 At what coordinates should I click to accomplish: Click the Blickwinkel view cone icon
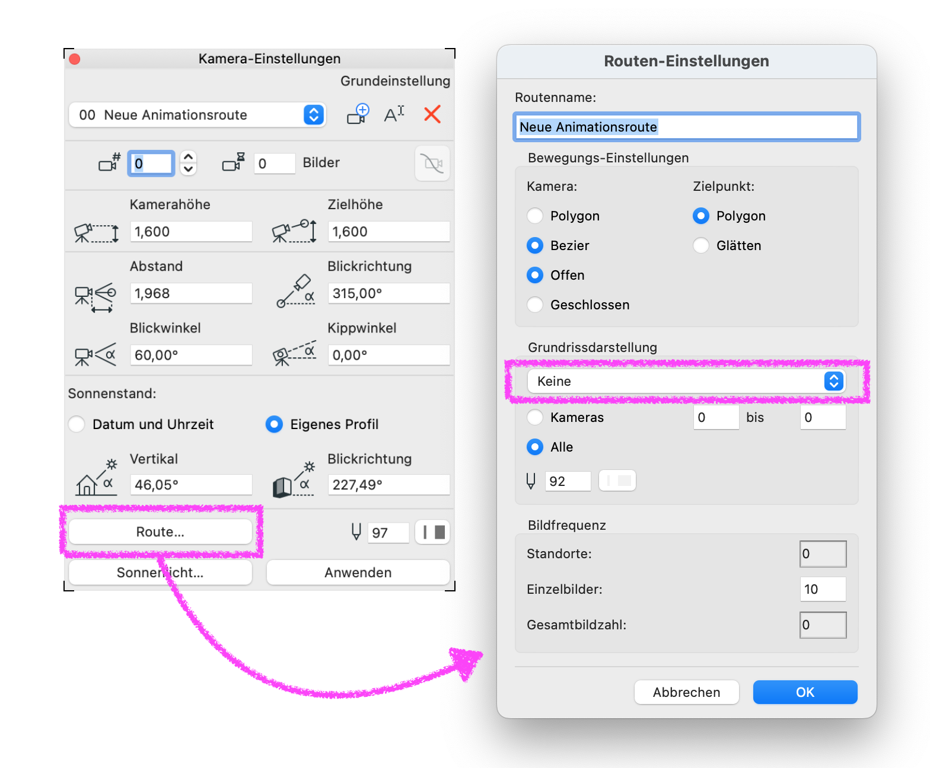click(95, 355)
